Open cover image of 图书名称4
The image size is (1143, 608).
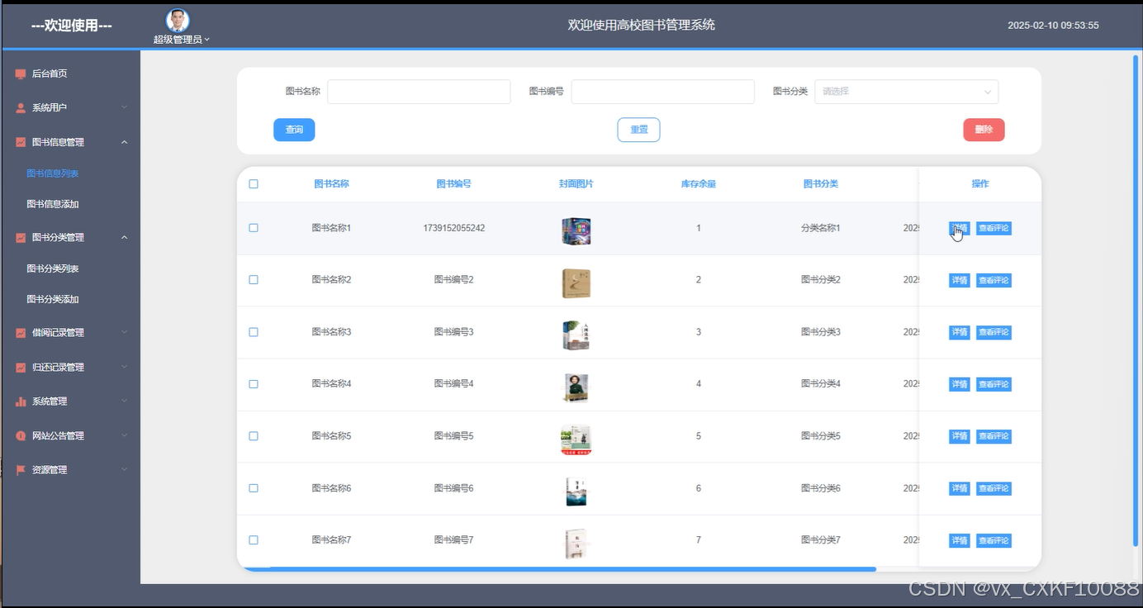coord(576,387)
